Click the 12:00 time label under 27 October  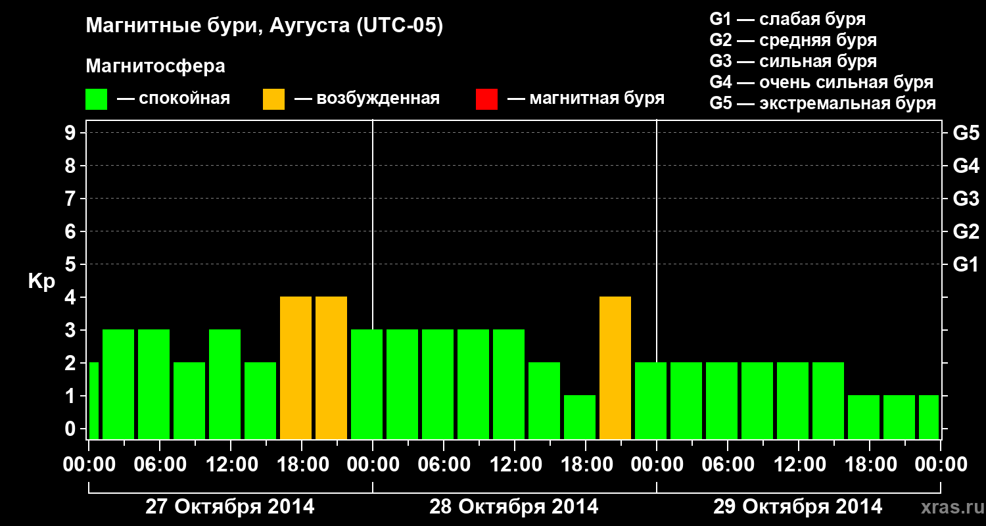click(231, 464)
